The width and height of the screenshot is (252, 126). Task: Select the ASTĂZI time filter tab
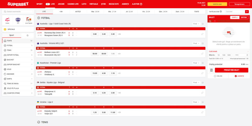[x=78, y=12]
